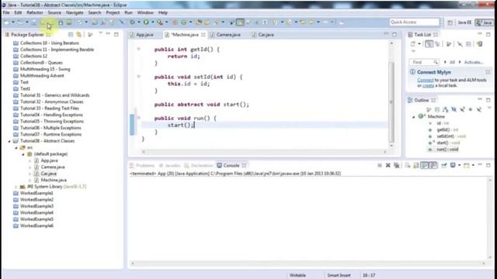The image size is (497, 279).
Task: Open the Window menu
Action: (145, 12)
